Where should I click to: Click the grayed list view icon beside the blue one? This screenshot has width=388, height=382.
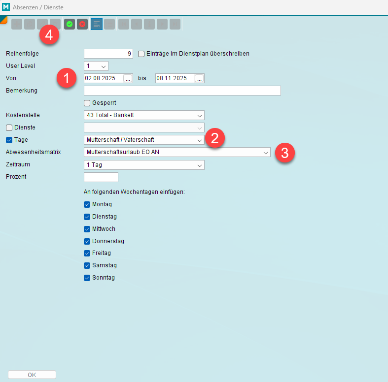coord(109,24)
